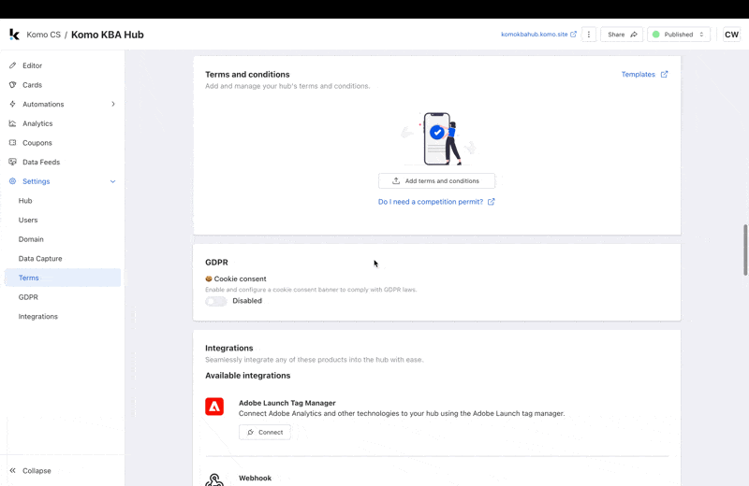Open the Published status dropdown
Viewport: 749px width, 486px height.
[x=680, y=35]
